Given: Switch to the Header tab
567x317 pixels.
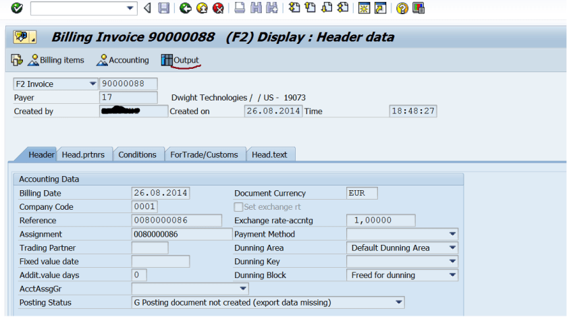Looking at the screenshot, I should (x=41, y=154).
